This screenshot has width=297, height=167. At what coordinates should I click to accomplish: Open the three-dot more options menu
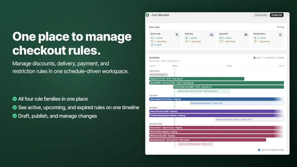pyautogui.click(x=287, y=15)
